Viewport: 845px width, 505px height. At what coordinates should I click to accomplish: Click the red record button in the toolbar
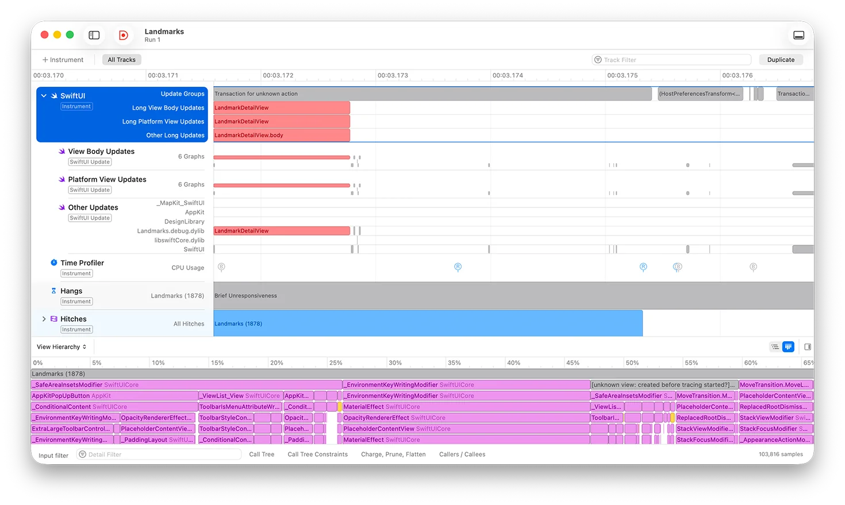point(123,35)
